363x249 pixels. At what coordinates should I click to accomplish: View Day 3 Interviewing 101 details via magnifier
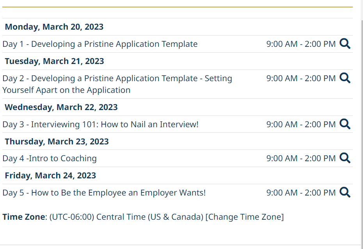(345, 124)
